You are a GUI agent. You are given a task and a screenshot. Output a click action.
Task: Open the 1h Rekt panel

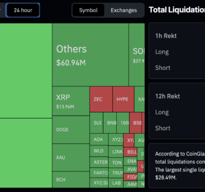(x=177, y=50)
